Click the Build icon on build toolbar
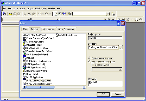Image resolution: width=146 pixels, height=101 pixels. point(123,20)
